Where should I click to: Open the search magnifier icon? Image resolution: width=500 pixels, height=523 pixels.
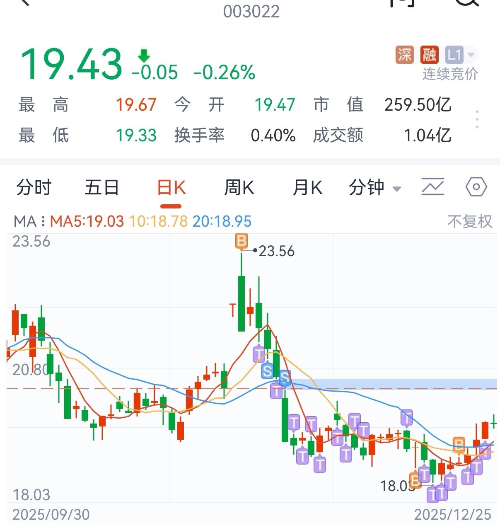pyautogui.click(x=467, y=2)
